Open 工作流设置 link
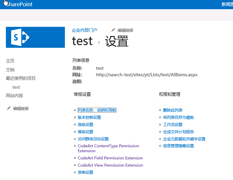The height and width of the screenshot is (180, 233). (173, 124)
